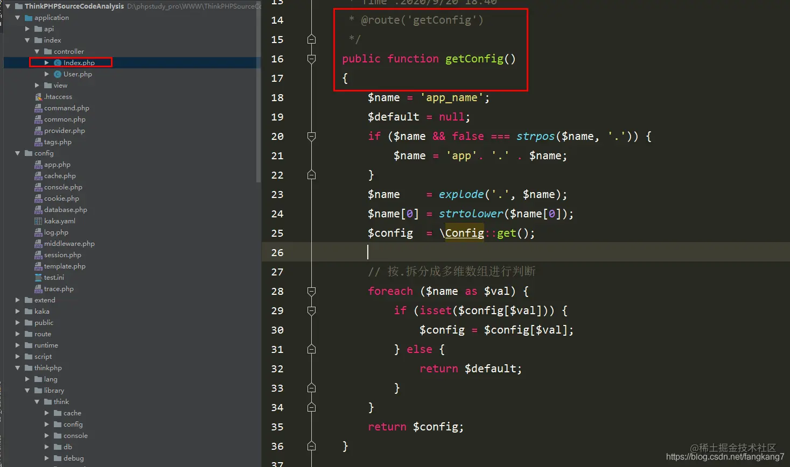
Task: Click the ThinkPHPSourceCodeAnalysis project folder icon
Action: [x=19, y=6]
